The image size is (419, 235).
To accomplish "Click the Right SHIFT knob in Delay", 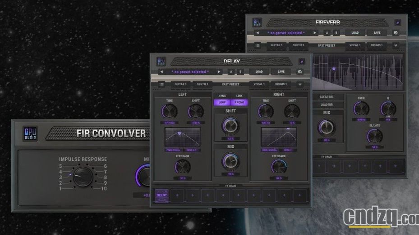I will [x=292, y=111].
